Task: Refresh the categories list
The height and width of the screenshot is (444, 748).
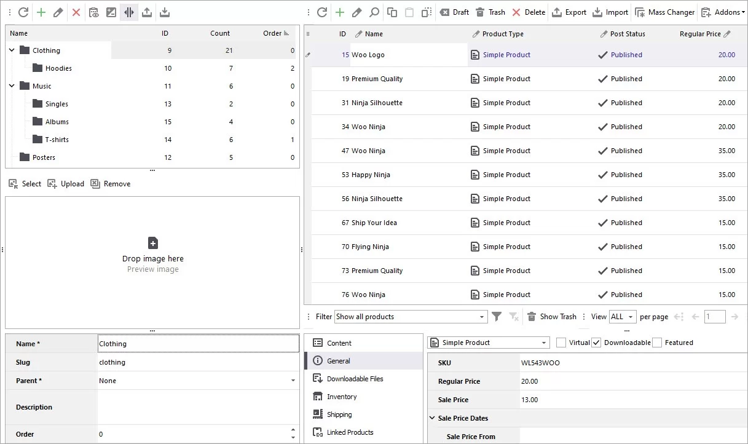Action: (23, 12)
